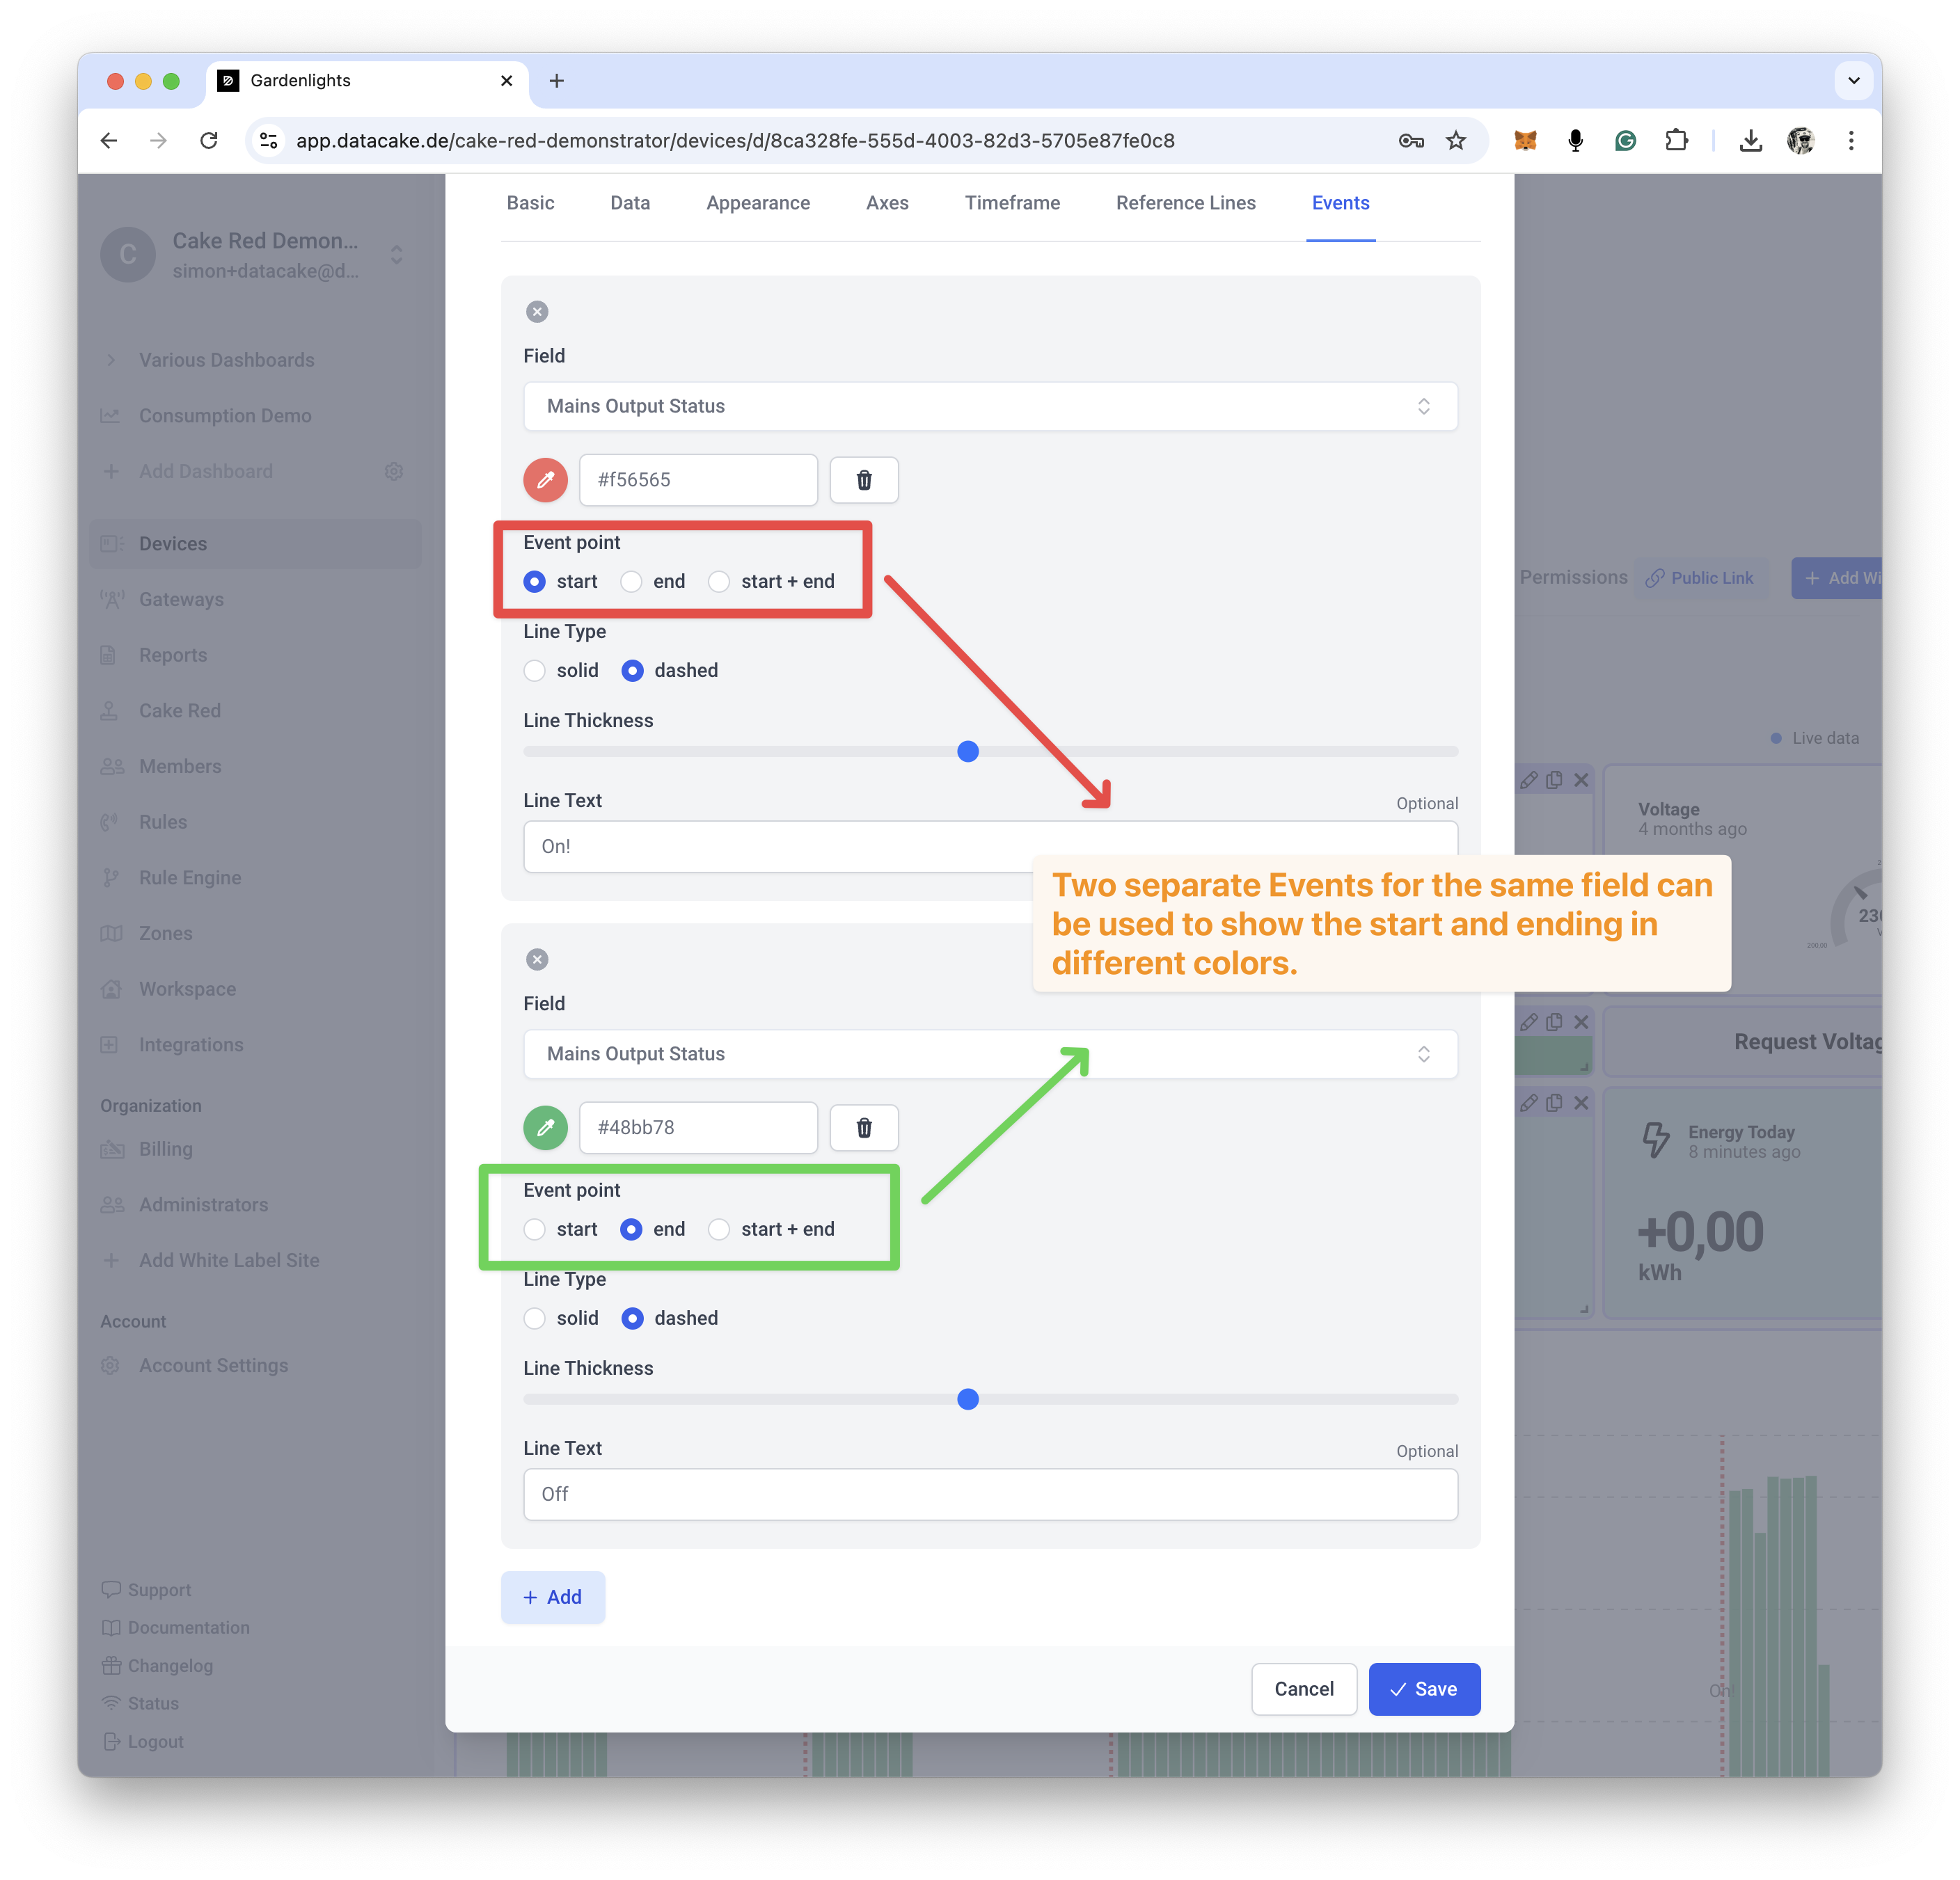Open the green eyedropper color picker

(x=545, y=1127)
